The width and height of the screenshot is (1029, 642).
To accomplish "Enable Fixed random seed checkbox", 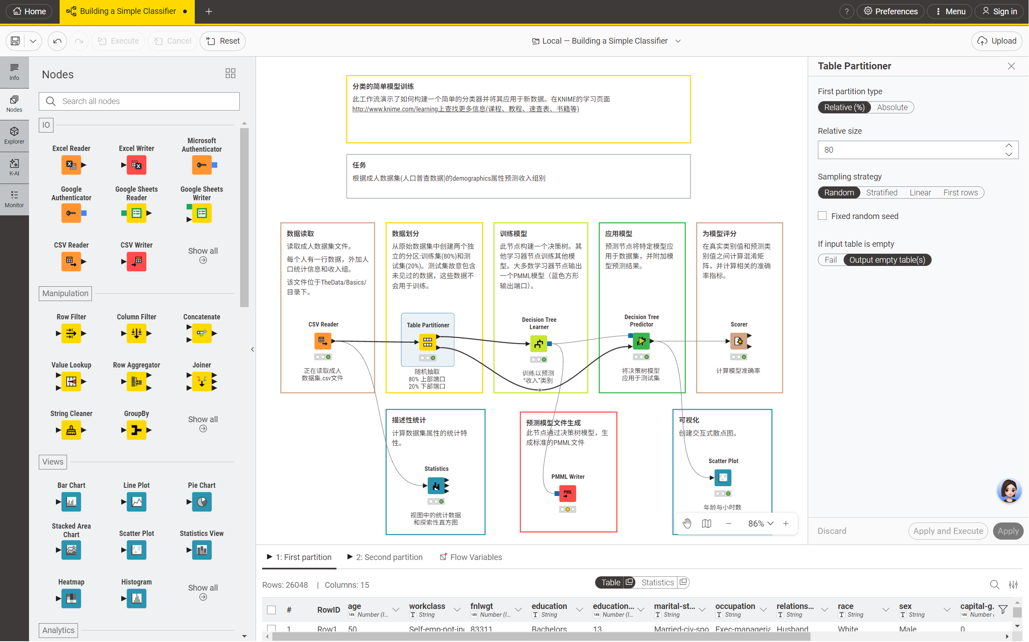I will (822, 216).
